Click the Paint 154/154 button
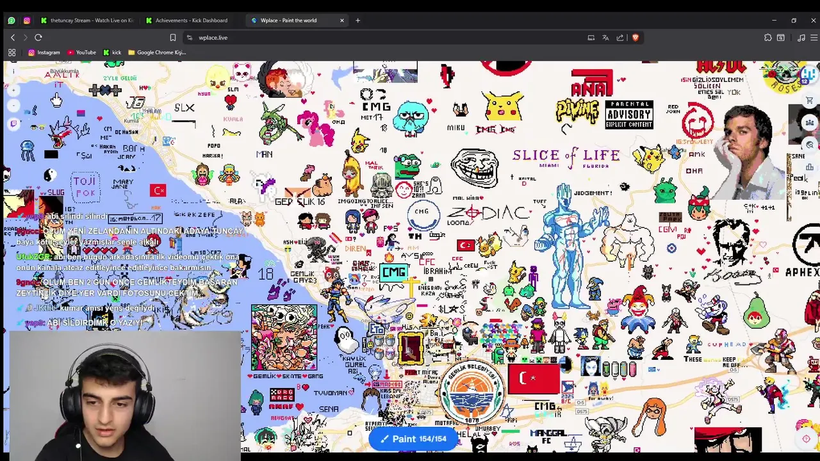The height and width of the screenshot is (461, 820). [413, 439]
